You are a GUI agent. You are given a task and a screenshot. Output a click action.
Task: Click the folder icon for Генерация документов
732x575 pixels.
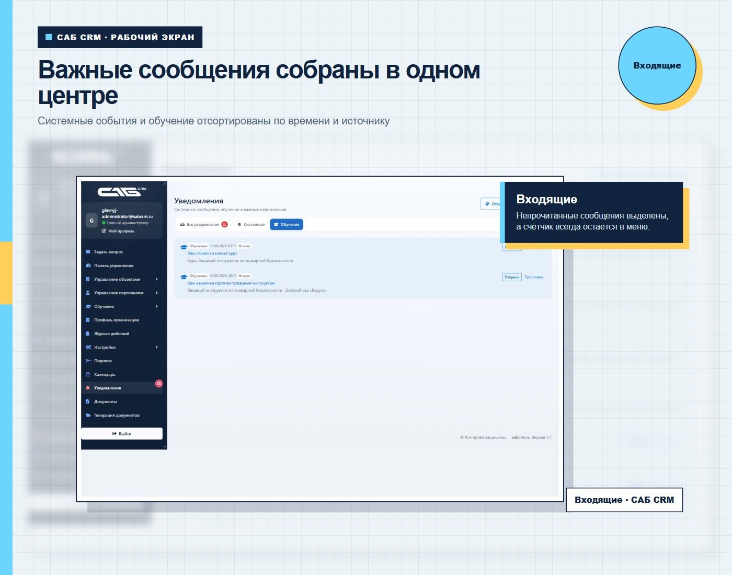coord(88,415)
